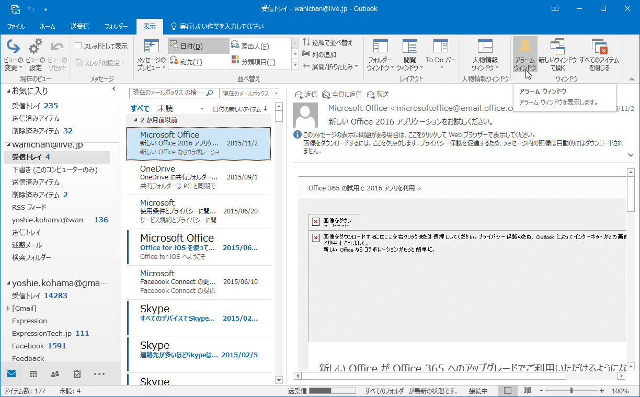Switch to People in navigation bar

[55, 374]
